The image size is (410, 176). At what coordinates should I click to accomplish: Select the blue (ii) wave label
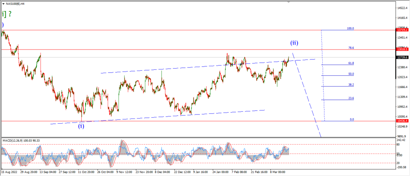point(294,43)
